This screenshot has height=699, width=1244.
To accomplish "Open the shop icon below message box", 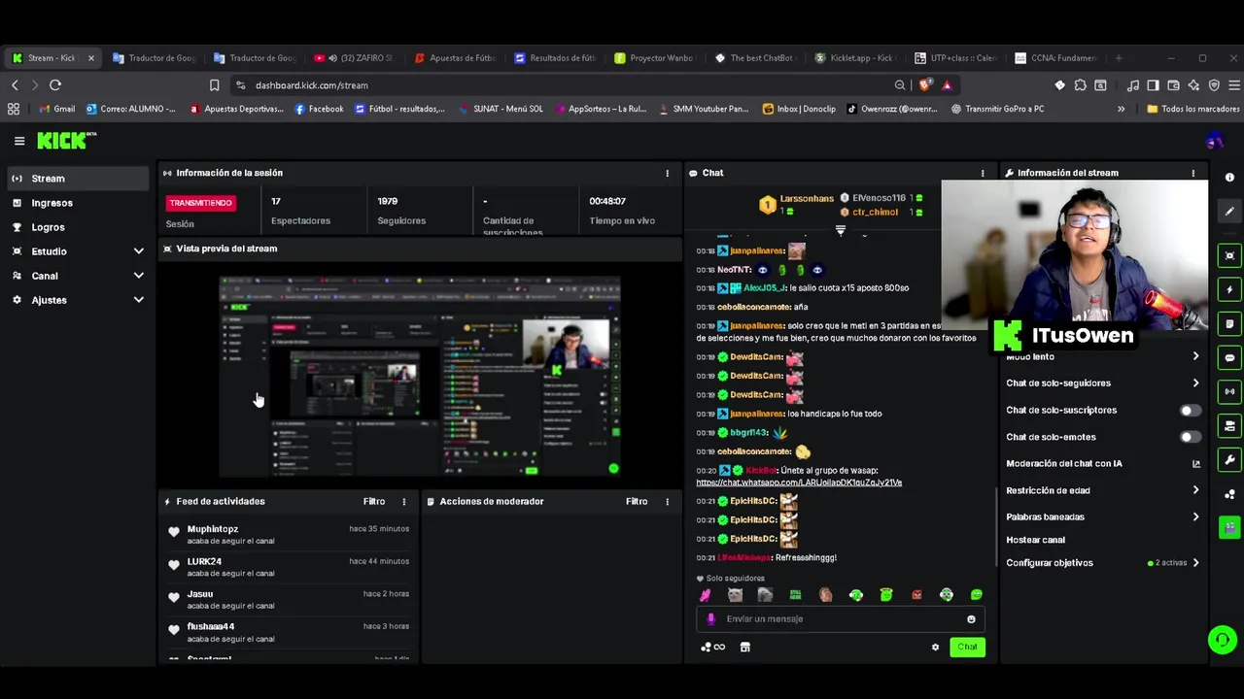I will coord(744,647).
